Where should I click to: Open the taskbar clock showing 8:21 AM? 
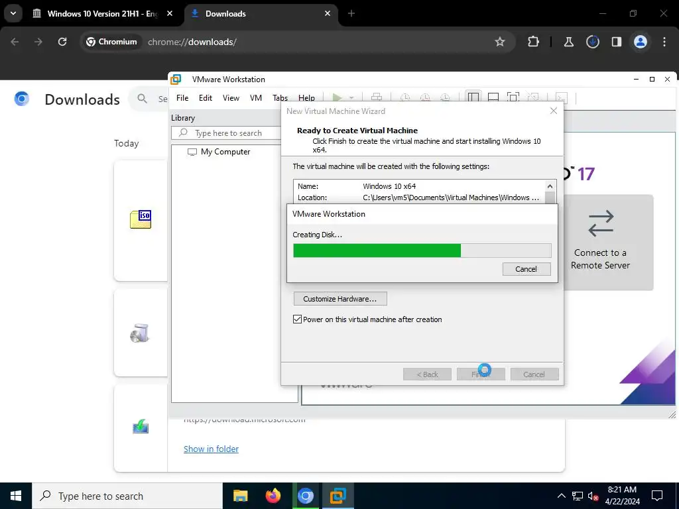[622, 496]
